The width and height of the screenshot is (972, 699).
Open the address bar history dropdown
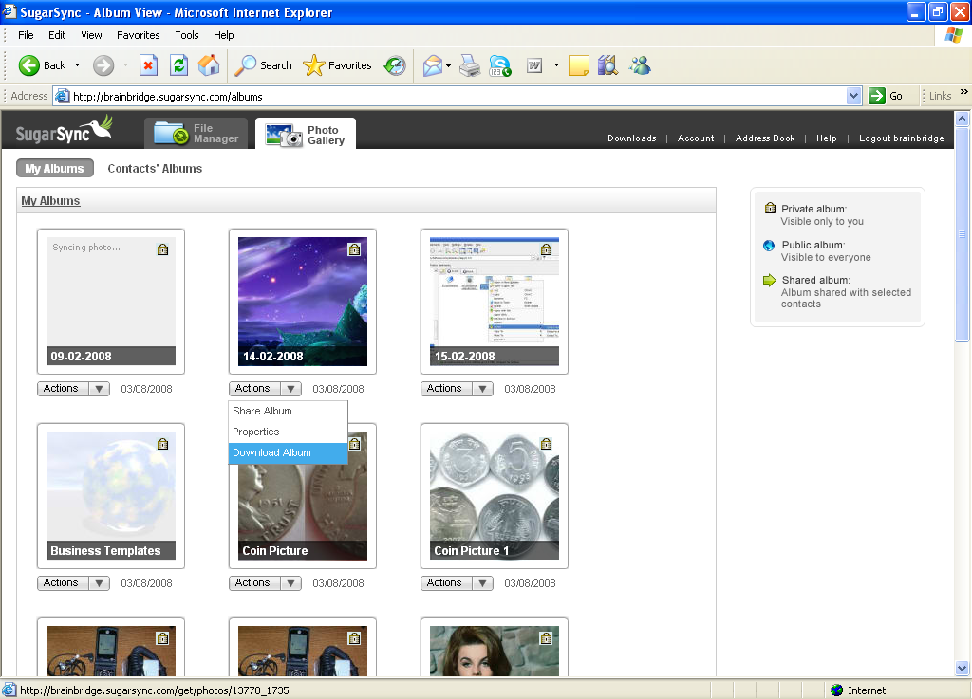tap(853, 96)
